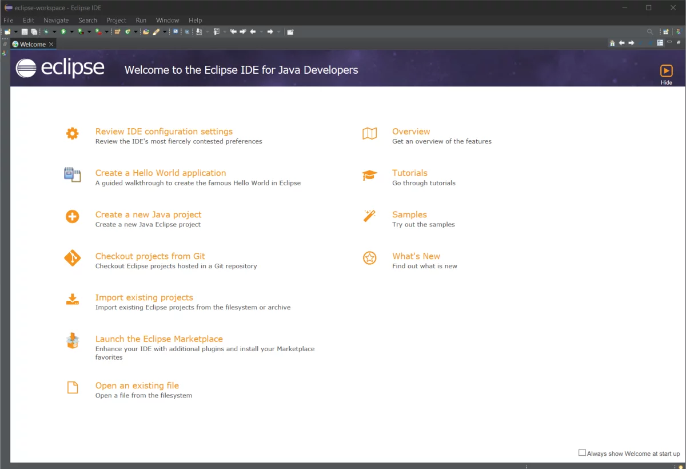This screenshot has width=686, height=469.
Task: Expand the New wizard dropdown arrow
Action: [15, 32]
